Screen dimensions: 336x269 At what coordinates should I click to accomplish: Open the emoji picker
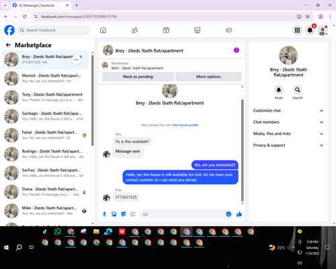pyautogui.click(x=228, y=214)
